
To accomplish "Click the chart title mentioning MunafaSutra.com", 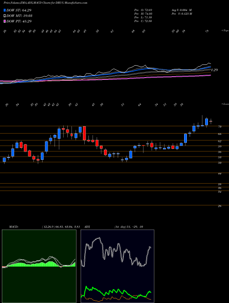I will pos(45,3).
